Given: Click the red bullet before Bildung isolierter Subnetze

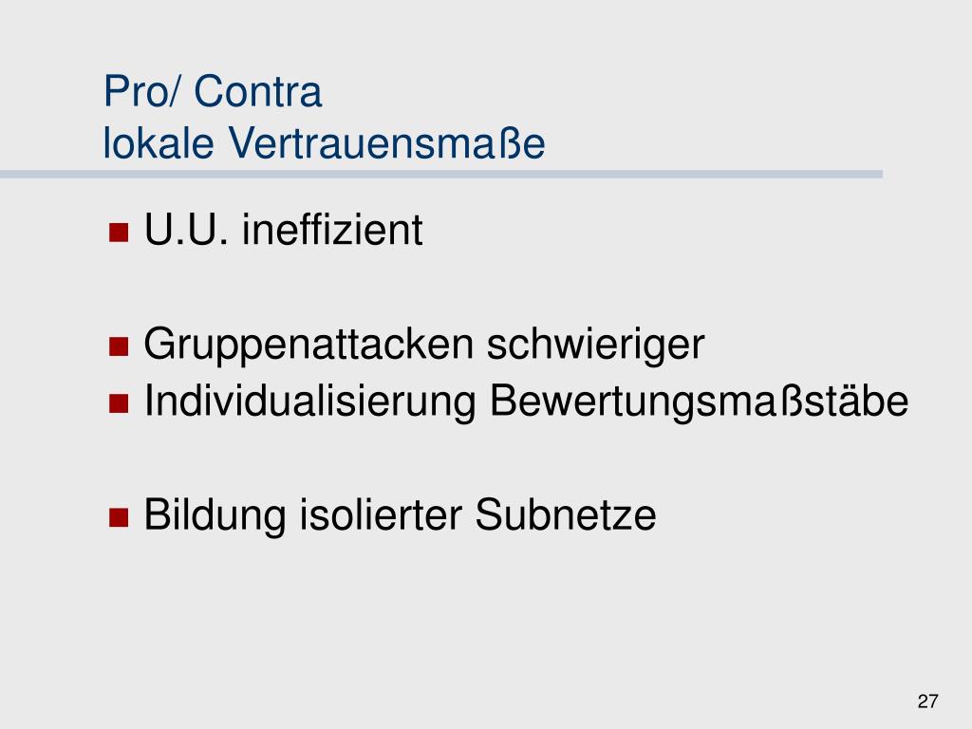Looking at the screenshot, I should point(119,517).
